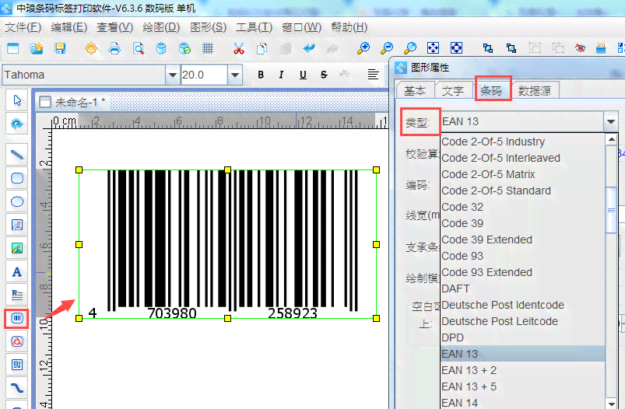
Task: Click the fit-to-window icon
Action: point(433,48)
